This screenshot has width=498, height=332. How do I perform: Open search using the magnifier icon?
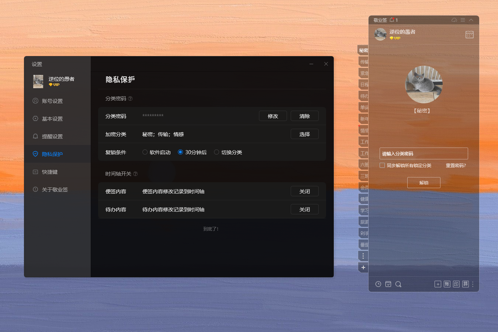point(398,284)
